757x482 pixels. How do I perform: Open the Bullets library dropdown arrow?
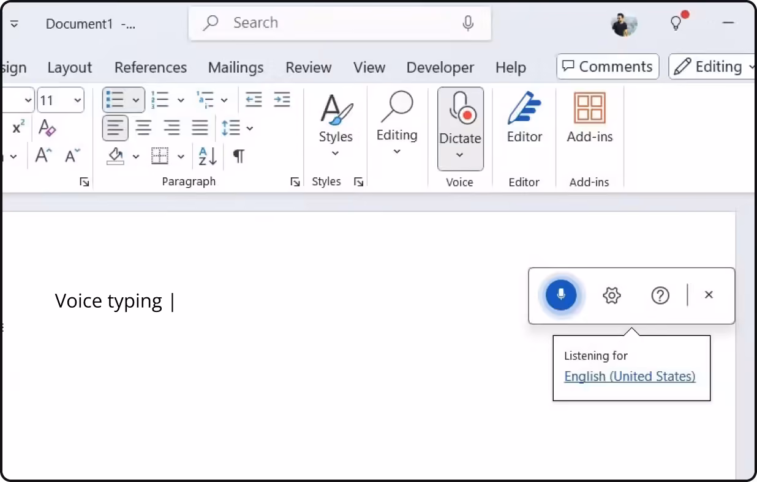[136, 100]
